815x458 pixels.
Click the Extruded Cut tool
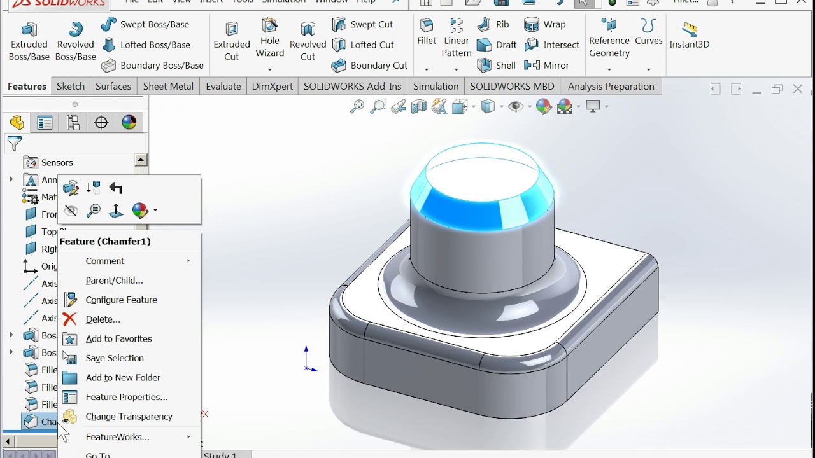(x=232, y=42)
